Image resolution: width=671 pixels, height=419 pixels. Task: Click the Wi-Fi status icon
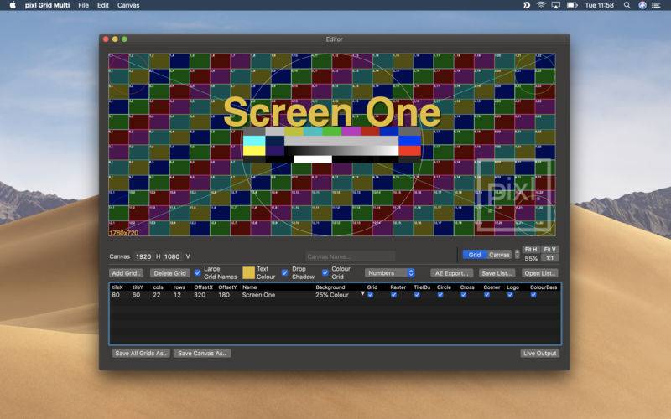(541, 5)
